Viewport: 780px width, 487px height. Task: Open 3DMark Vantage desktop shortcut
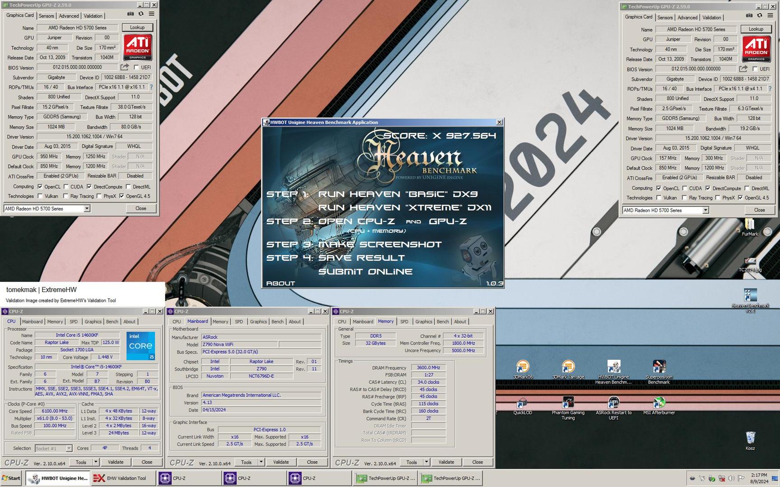tap(568, 370)
